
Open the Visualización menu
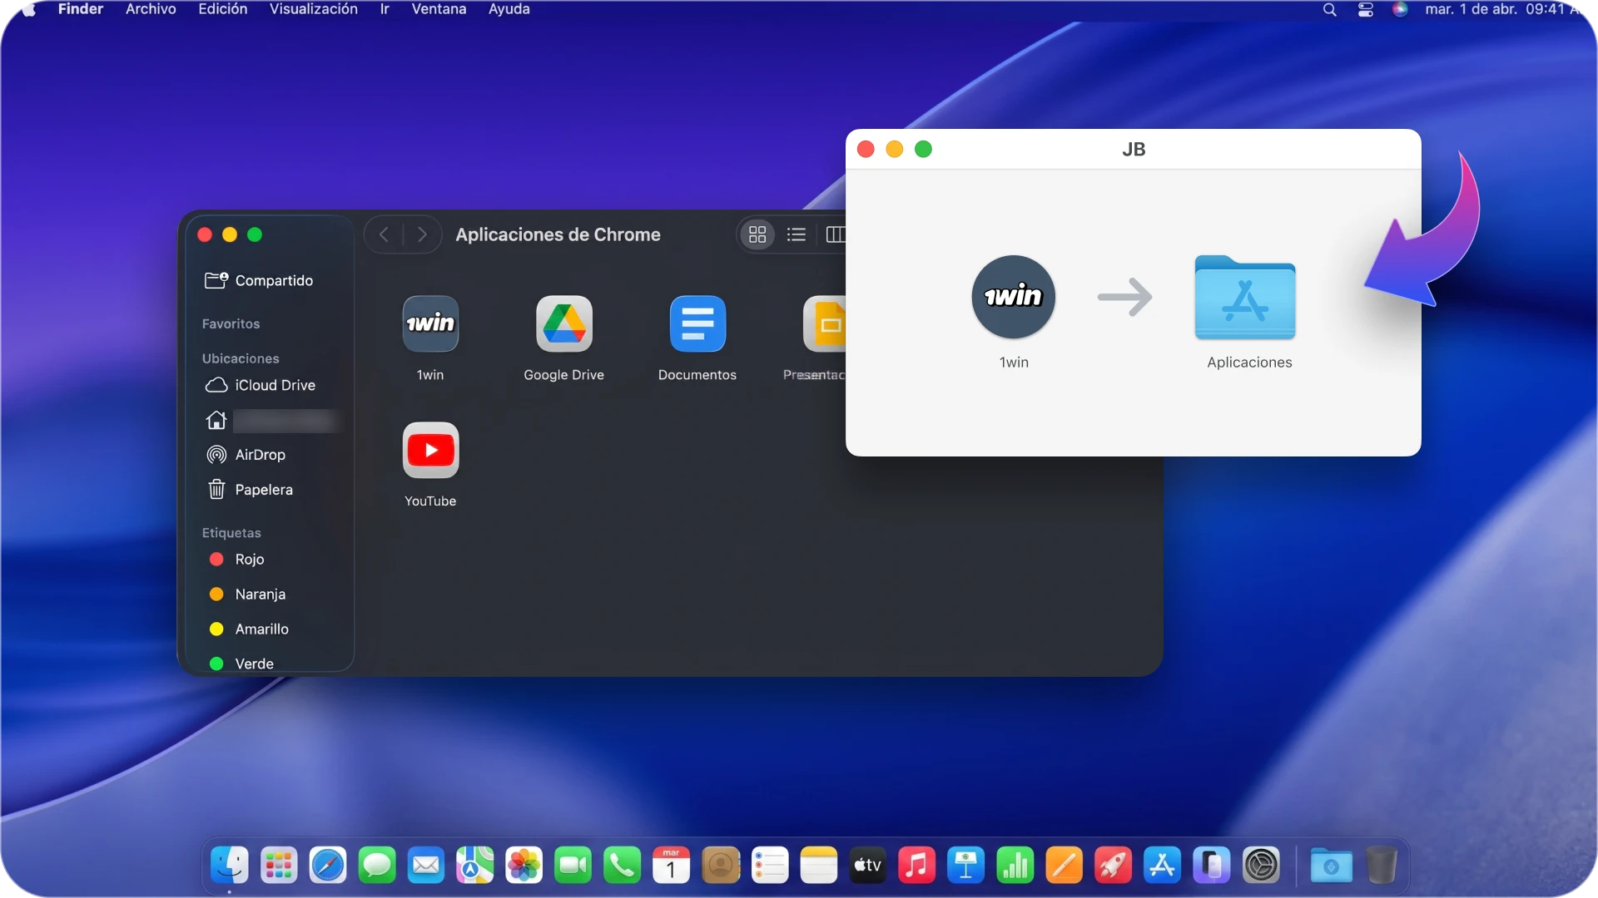314,9
